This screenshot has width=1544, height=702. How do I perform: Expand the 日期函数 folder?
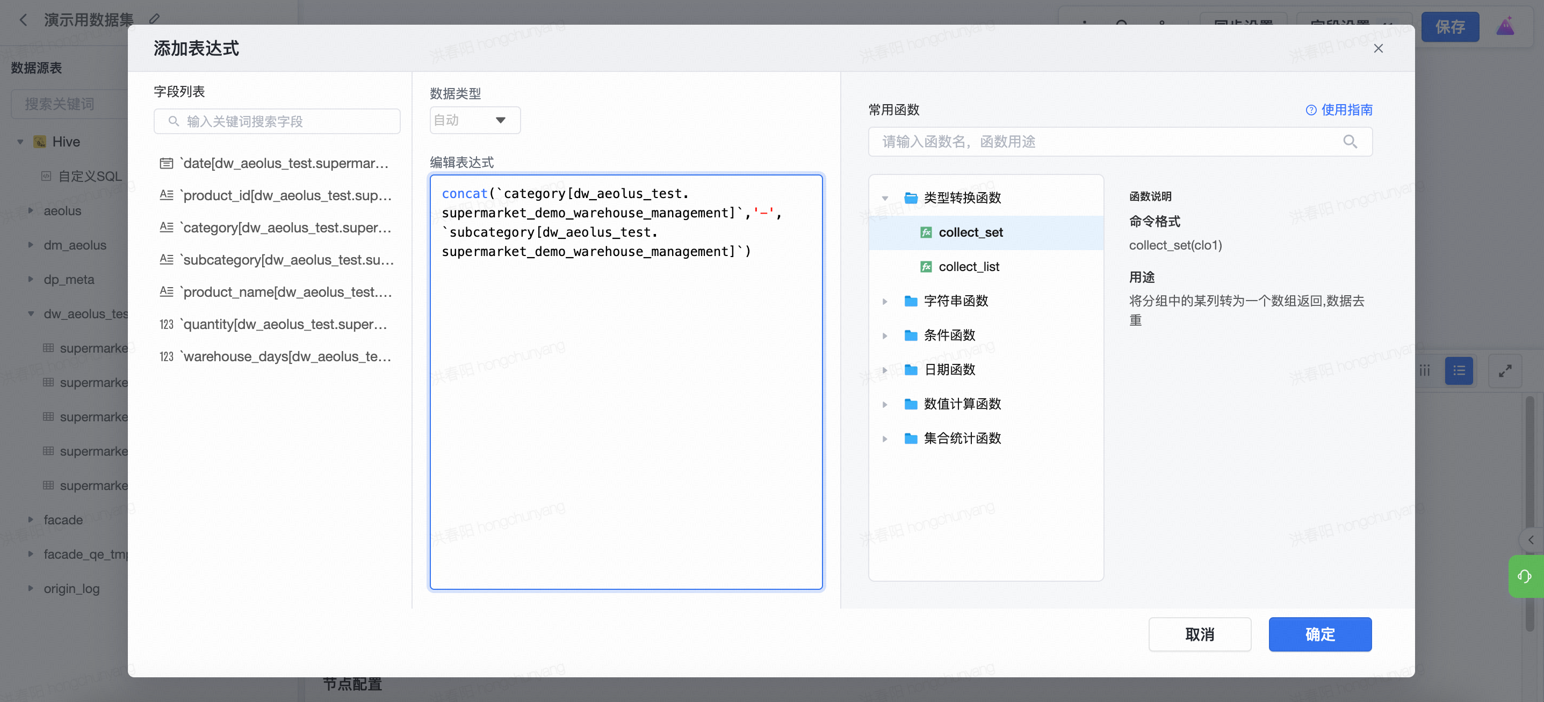pos(885,370)
